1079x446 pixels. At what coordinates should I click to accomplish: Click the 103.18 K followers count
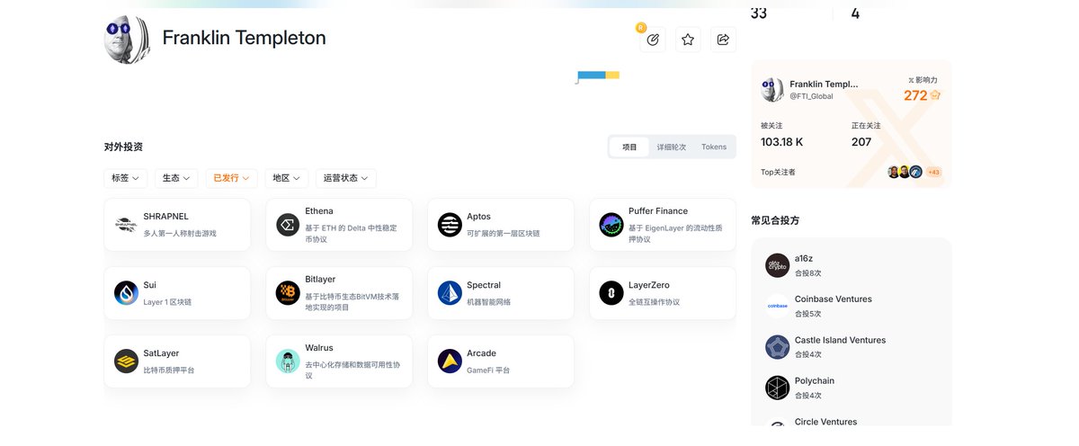coord(781,142)
